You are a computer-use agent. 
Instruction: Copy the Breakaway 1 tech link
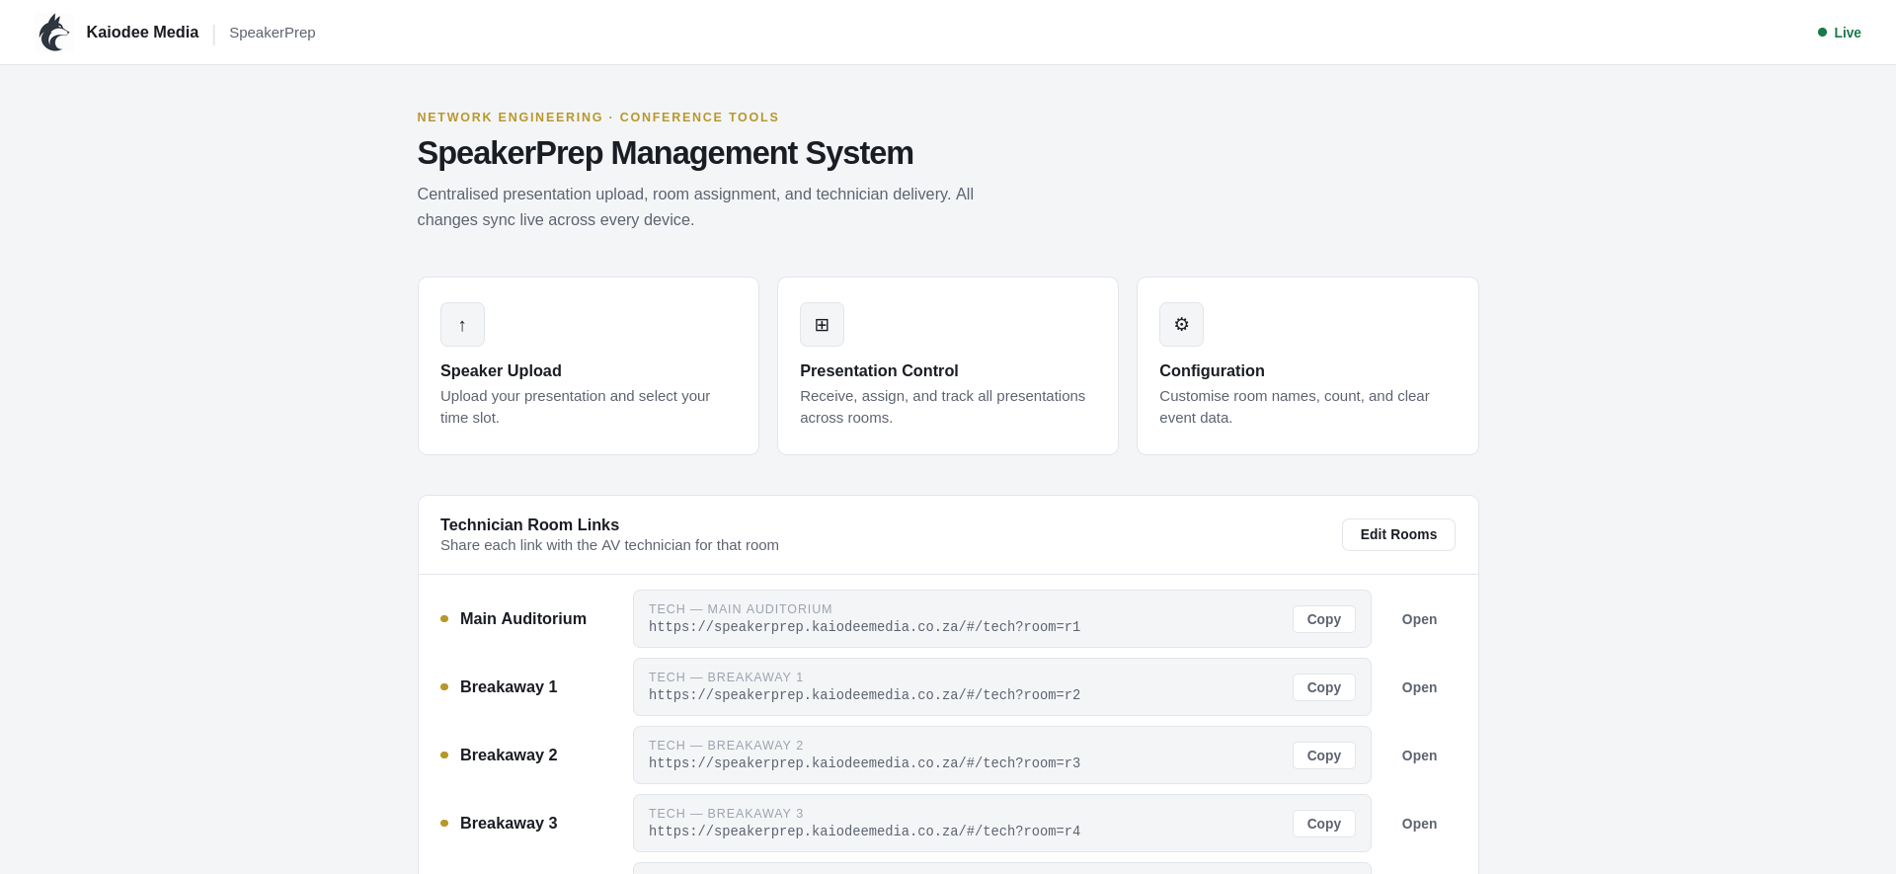(x=1323, y=687)
